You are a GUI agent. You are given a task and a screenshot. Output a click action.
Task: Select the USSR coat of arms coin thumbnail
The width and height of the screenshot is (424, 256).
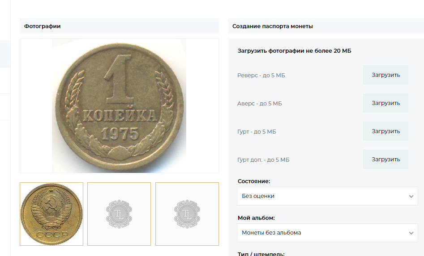click(x=51, y=214)
